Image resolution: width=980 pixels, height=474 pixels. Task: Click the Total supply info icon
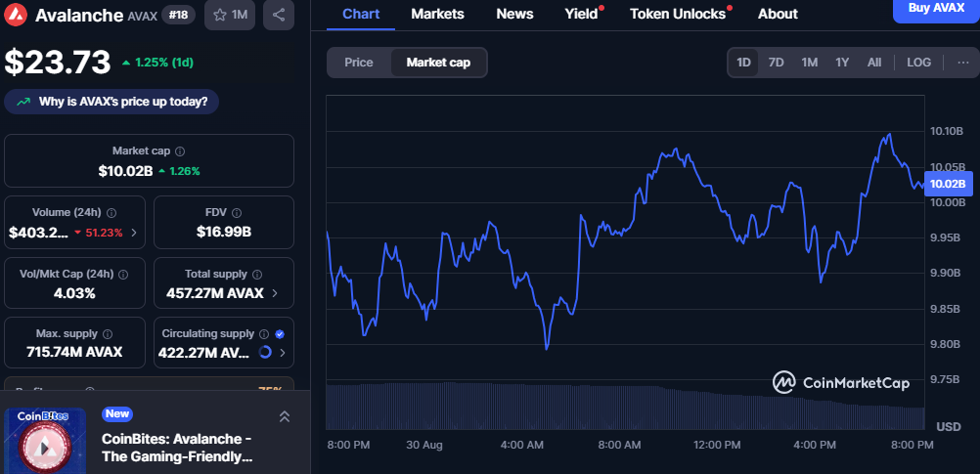tap(257, 275)
